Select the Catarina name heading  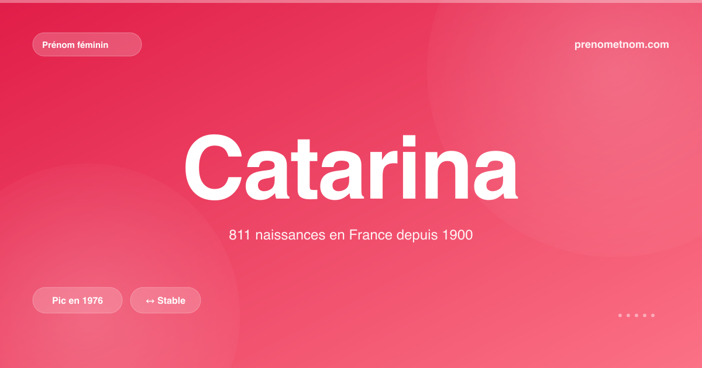tap(351, 169)
